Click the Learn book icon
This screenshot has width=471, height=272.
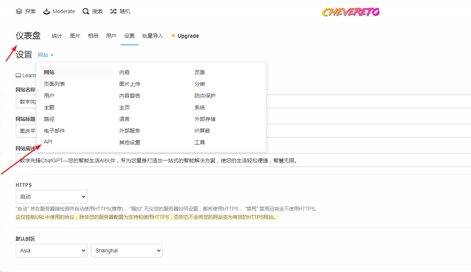point(18,75)
